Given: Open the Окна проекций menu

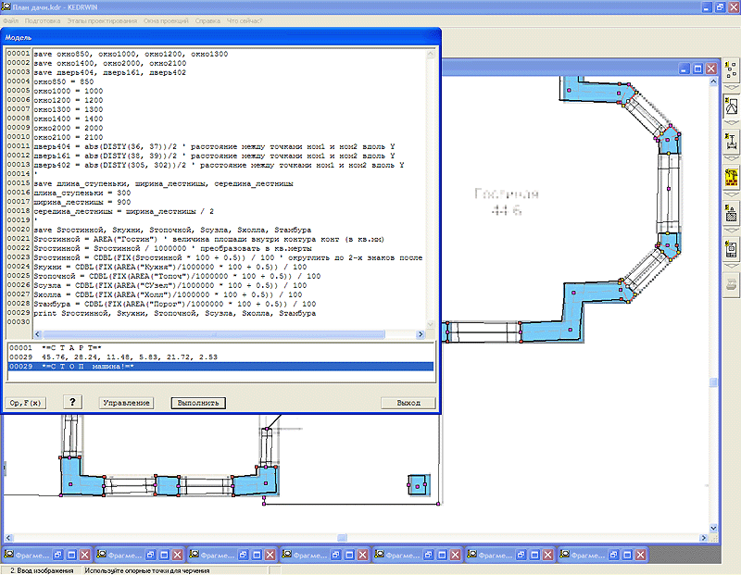Looking at the screenshot, I should [166, 20].
